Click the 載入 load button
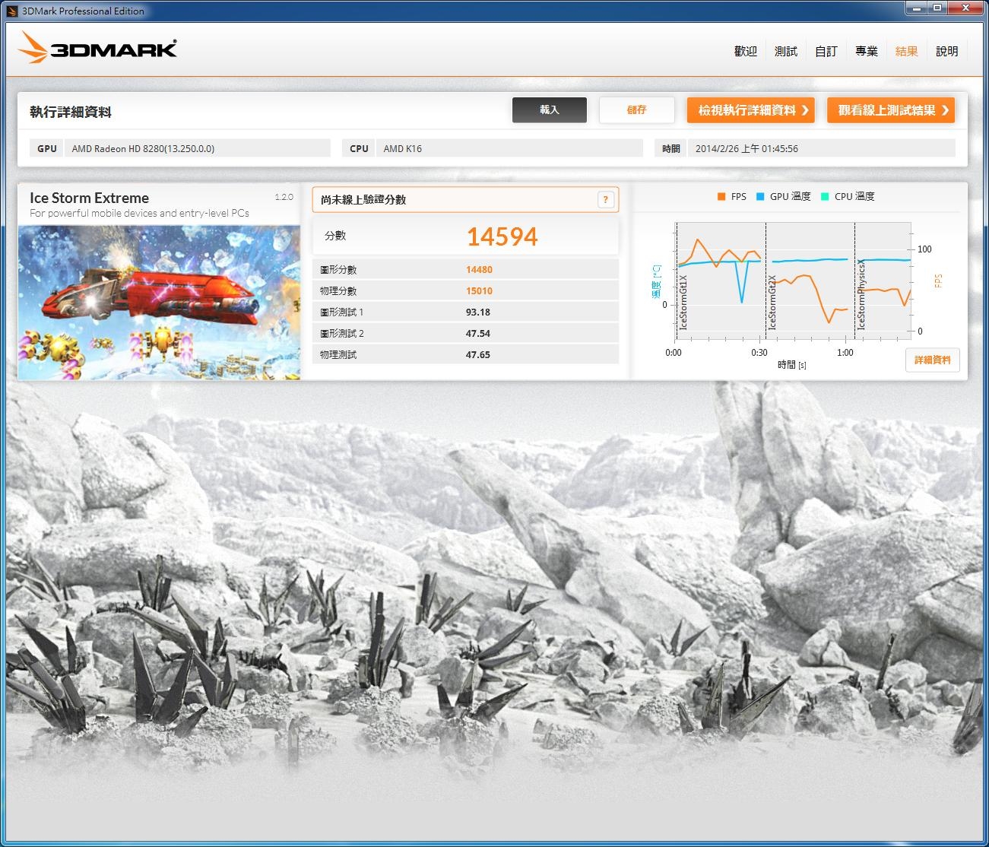Screen dimensions: 989x847 pos(549,109)
